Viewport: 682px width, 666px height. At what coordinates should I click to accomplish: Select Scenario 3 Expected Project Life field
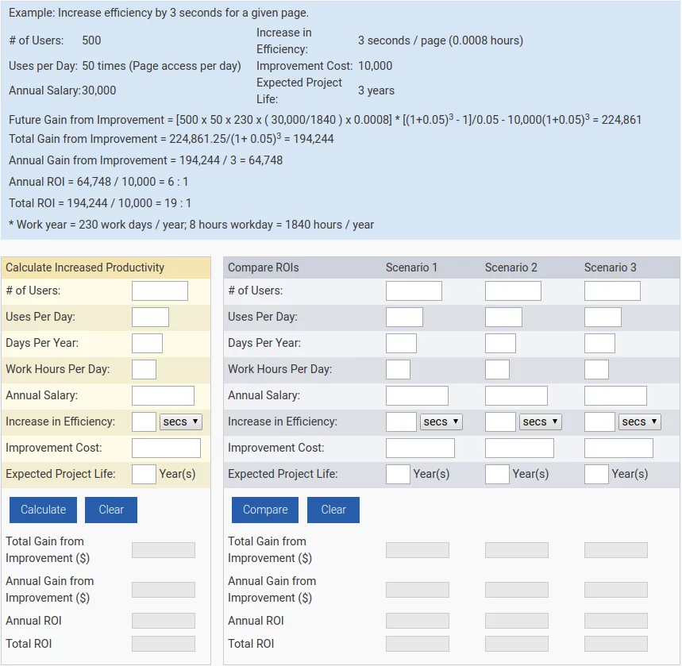[x=596, y=474]
